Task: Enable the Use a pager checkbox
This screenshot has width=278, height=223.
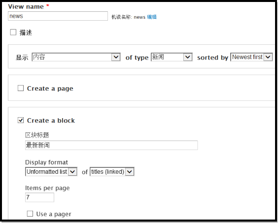Action: 30,214
